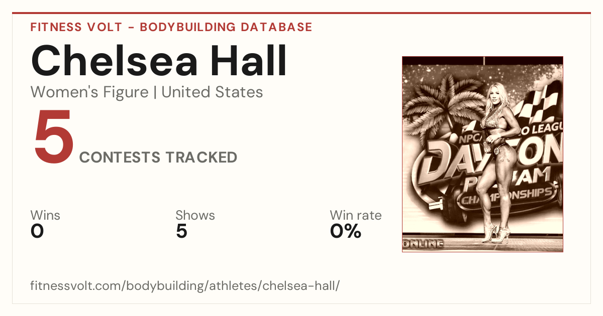
Task: Click the Shows value of 5
Action: tap(181, 232)
